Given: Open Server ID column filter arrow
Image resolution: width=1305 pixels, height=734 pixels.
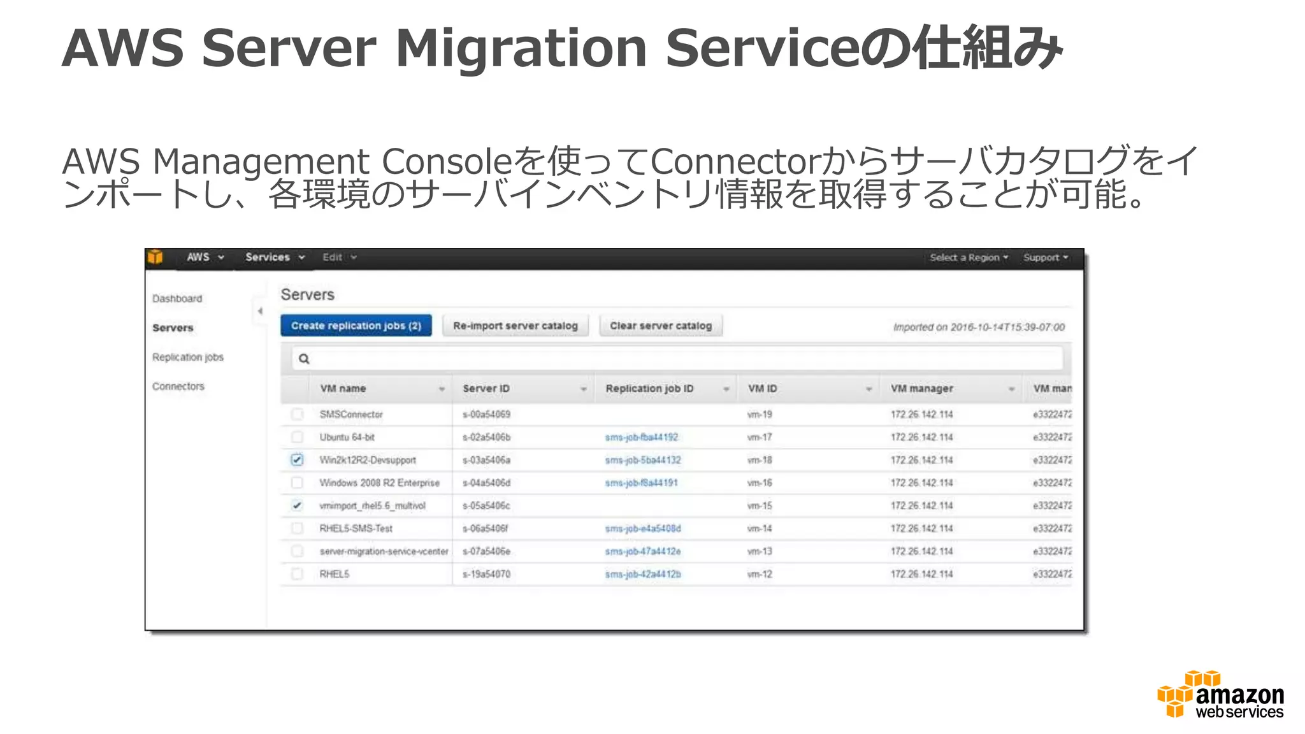Looking at the screenshot, I should 583,389.
